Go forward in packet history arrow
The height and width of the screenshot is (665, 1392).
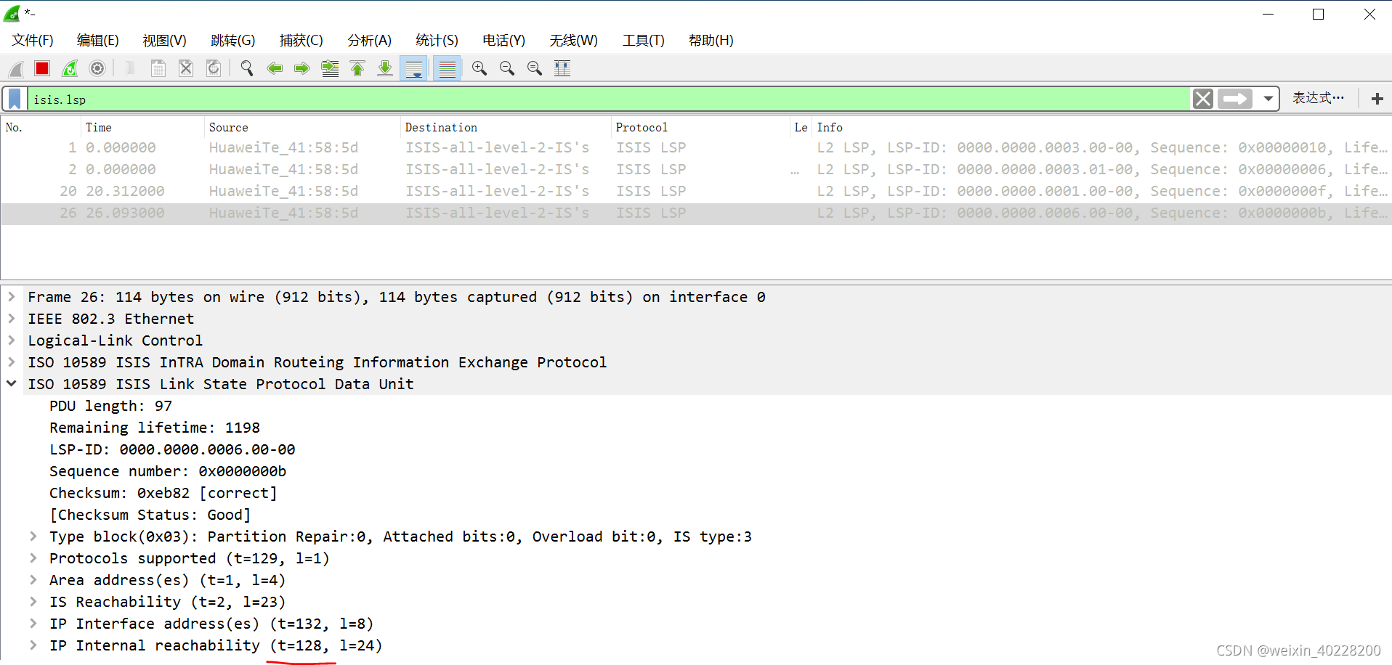click(302, 68)
